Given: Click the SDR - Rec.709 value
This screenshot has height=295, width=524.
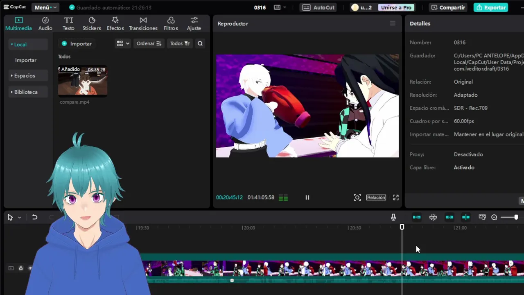Looking at the screenshot, I should point(470,108).
